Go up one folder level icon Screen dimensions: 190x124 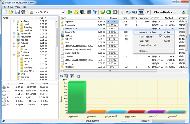103,12
